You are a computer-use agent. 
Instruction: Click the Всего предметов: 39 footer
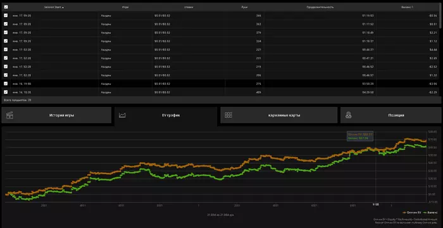(x=17, y=100)
